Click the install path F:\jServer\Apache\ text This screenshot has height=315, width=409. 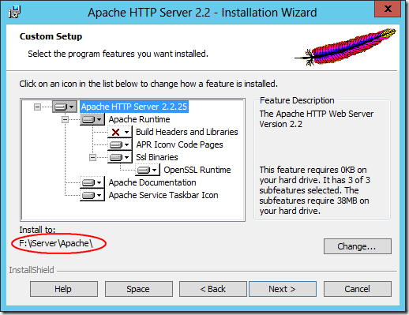(56, 243)
